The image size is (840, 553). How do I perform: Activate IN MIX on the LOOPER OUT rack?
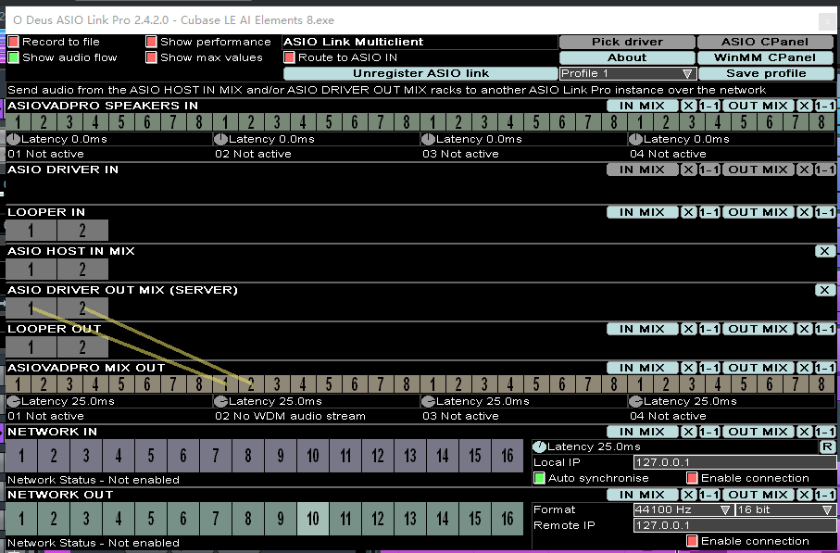642,328
